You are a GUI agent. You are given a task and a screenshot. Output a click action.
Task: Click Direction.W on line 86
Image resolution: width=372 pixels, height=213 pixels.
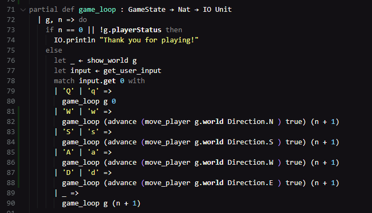pos(251,163)
